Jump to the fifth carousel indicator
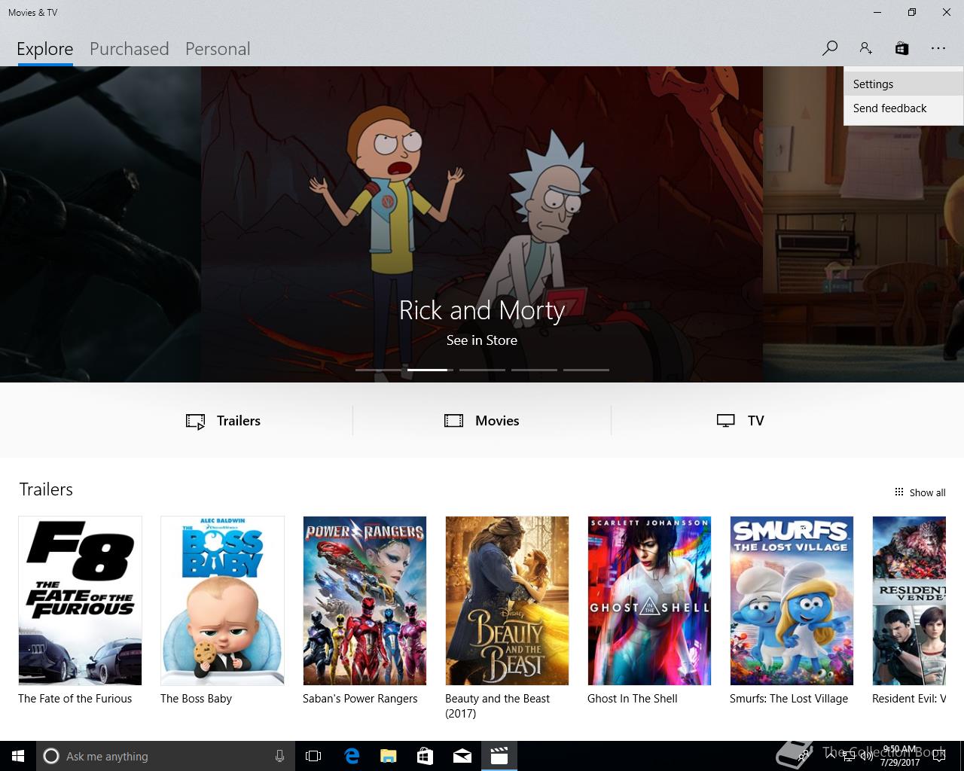This screenshot has width=964, height=771. (x=586, y=370)
